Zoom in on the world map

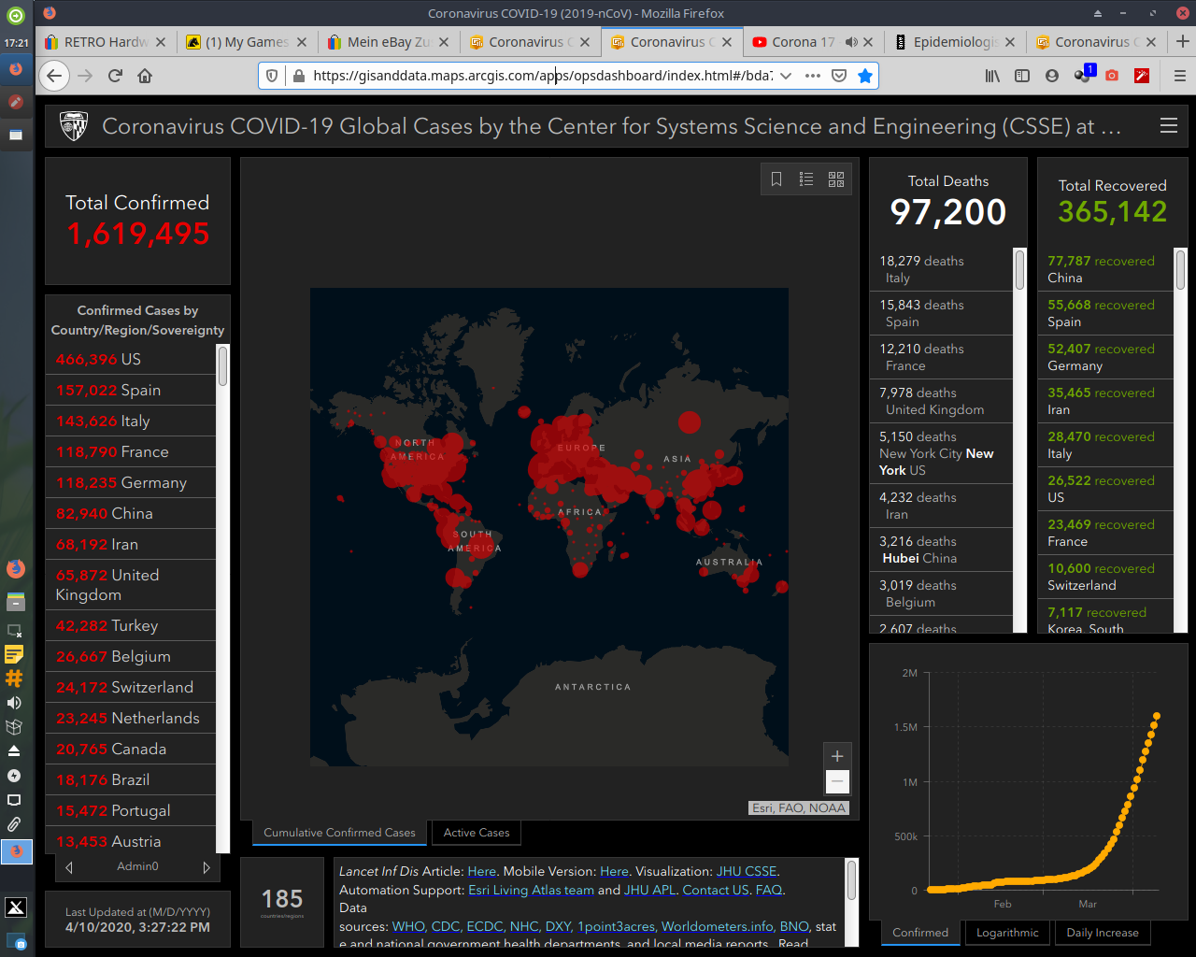pyautogui.click(x=837, y=756)
